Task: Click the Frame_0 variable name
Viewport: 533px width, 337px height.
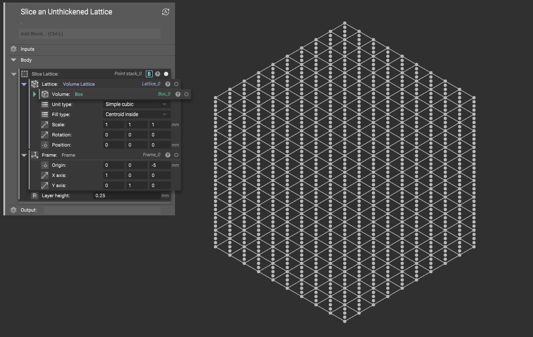Action: tap(152, 155)
